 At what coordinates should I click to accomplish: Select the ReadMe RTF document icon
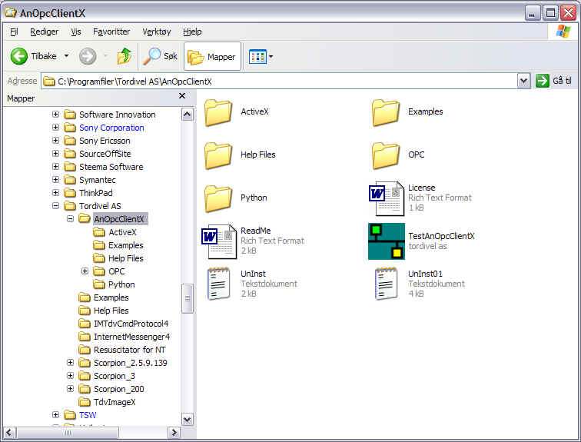219,241
